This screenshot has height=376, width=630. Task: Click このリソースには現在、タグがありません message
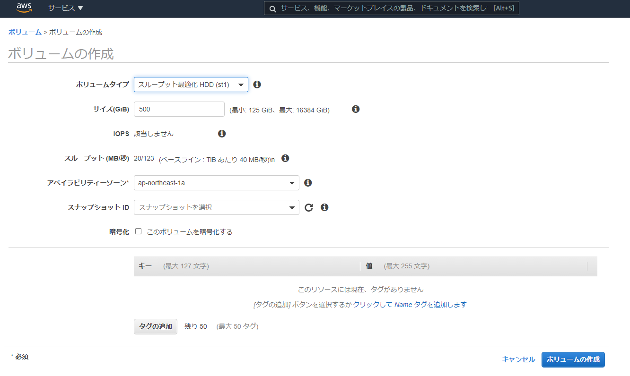pyautogui.click(x=361, y=290)
